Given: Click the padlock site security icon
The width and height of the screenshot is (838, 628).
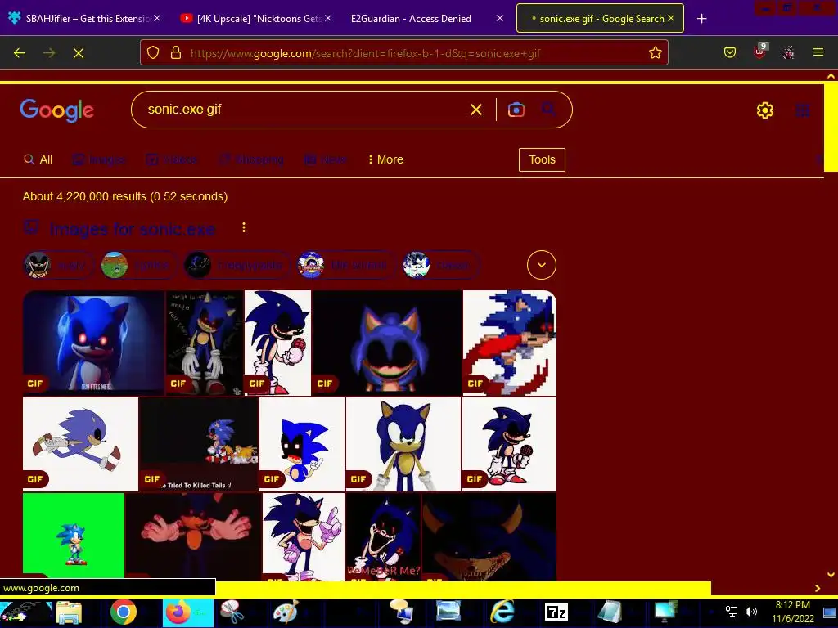Looking at the screenshot, I should [x=175, y=52].
